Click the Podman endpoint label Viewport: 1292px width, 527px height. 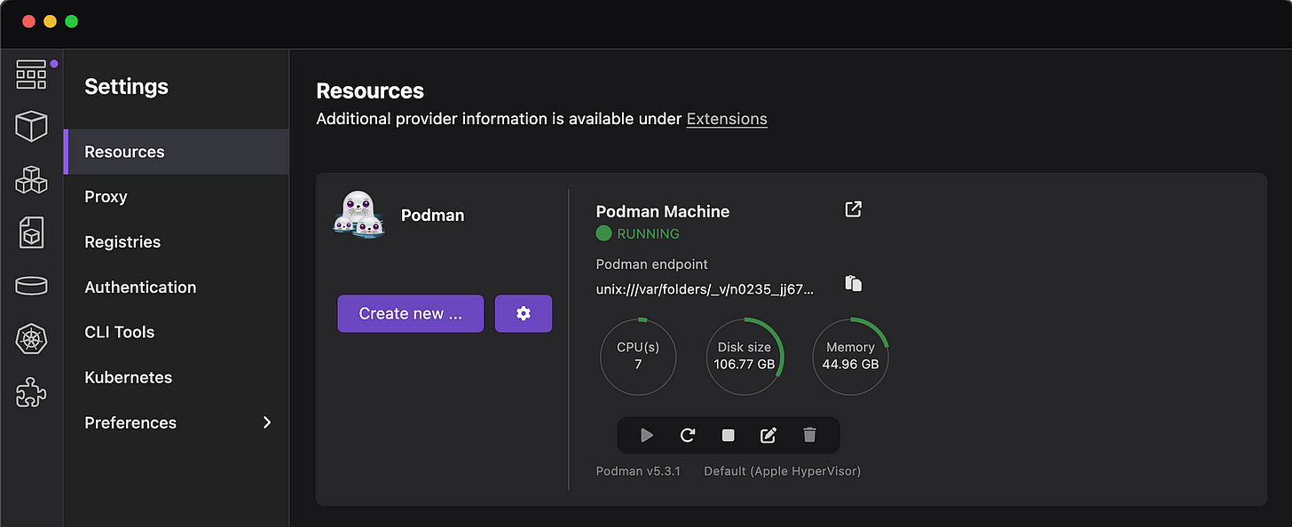point(652,263)
